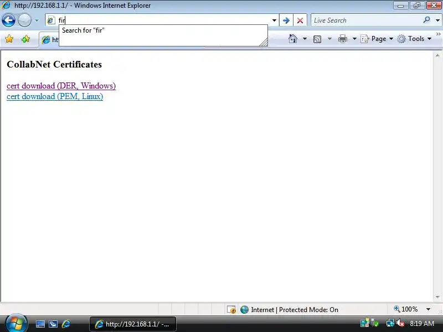Click the 100% zoom level button

click(405, 309)
